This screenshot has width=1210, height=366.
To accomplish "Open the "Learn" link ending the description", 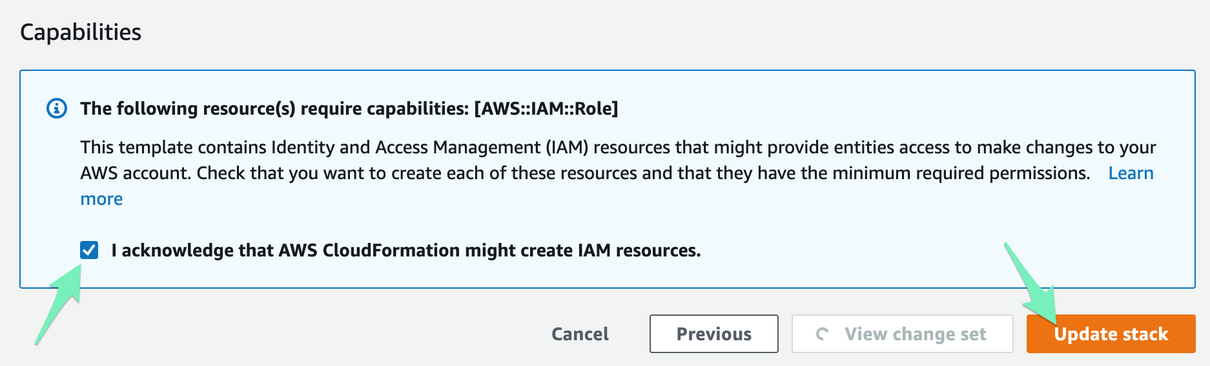I will 1131,173.
